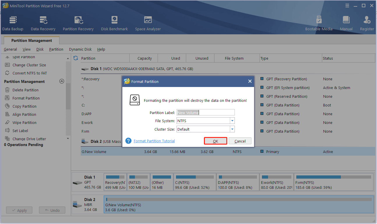Launch Data Recovery from toolbar
377x224 pixels.
click(43, 24)
